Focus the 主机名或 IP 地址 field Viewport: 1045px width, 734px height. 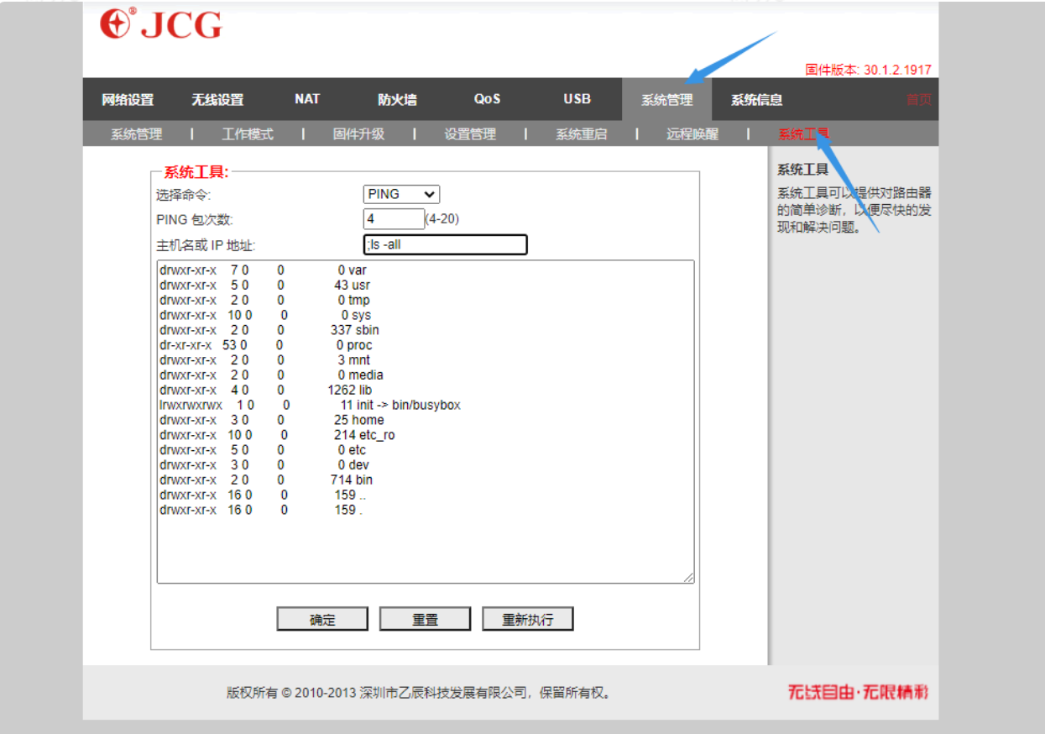[x=445, y=244]
